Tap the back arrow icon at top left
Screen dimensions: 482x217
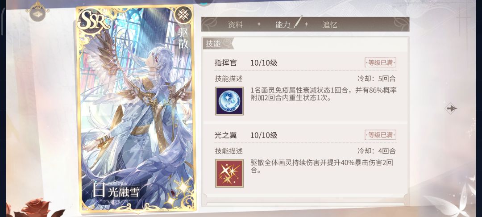(x=37, y=14)
